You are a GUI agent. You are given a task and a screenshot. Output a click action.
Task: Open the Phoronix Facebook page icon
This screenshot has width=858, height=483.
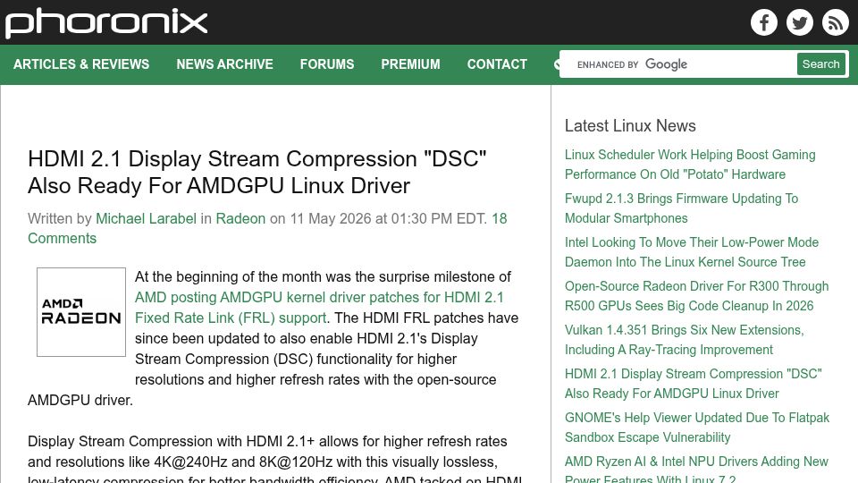coord(764,22)
